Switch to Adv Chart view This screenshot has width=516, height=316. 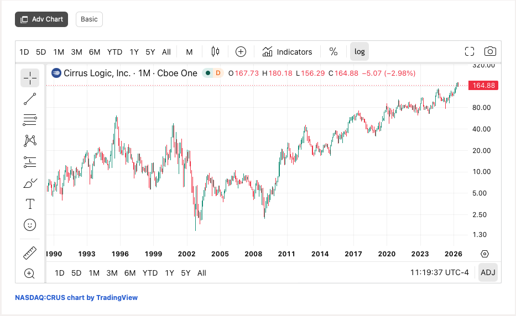[41, 19]
